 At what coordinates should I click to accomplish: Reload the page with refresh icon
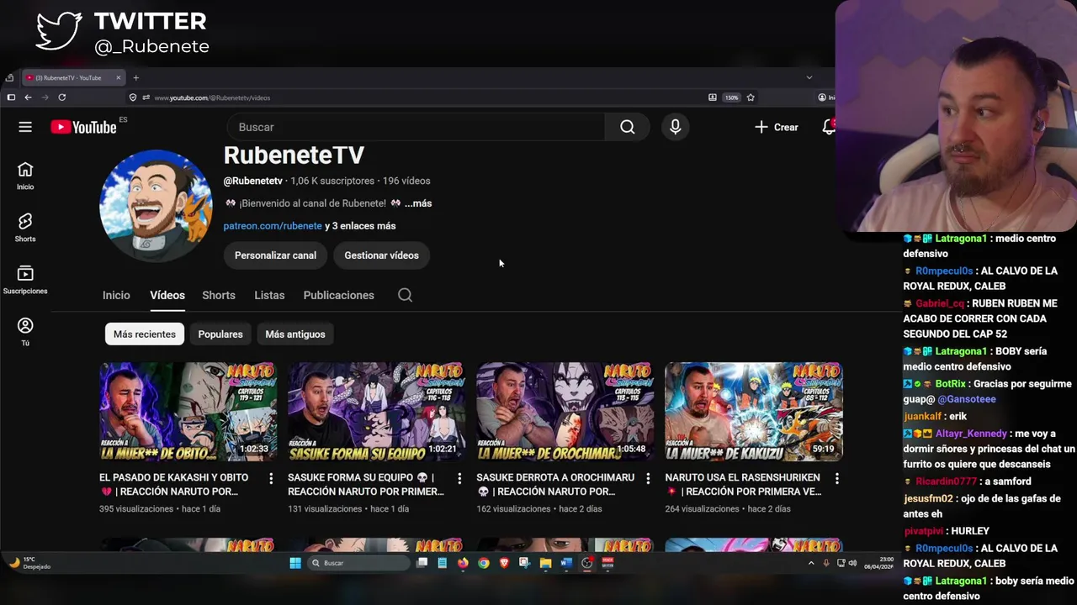click(61, 97)
